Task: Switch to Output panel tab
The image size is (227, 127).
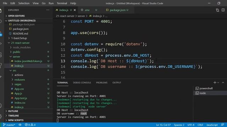Action: tap(117, 83)
